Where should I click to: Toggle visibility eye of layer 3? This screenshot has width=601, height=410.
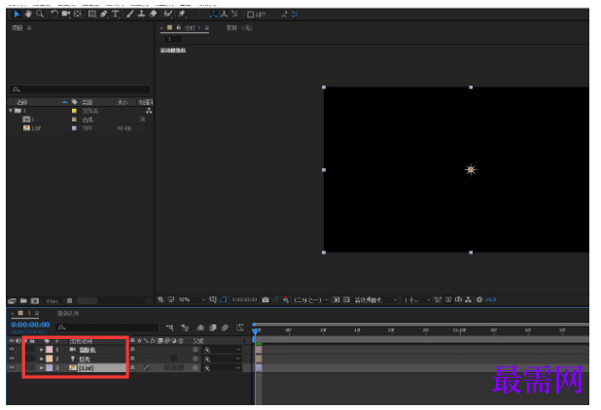pyautogui.click(x=12, y=367)
